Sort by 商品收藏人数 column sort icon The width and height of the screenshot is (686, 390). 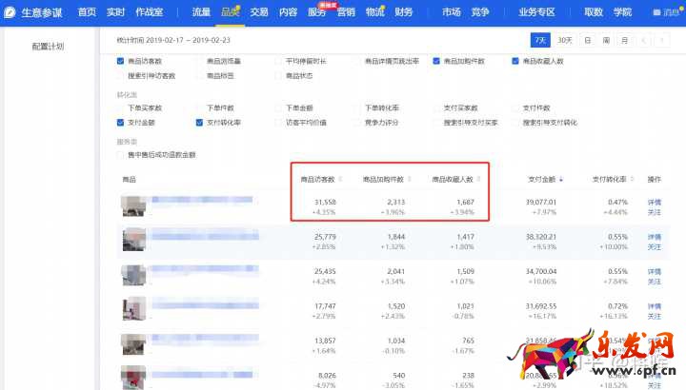[474, 179]
